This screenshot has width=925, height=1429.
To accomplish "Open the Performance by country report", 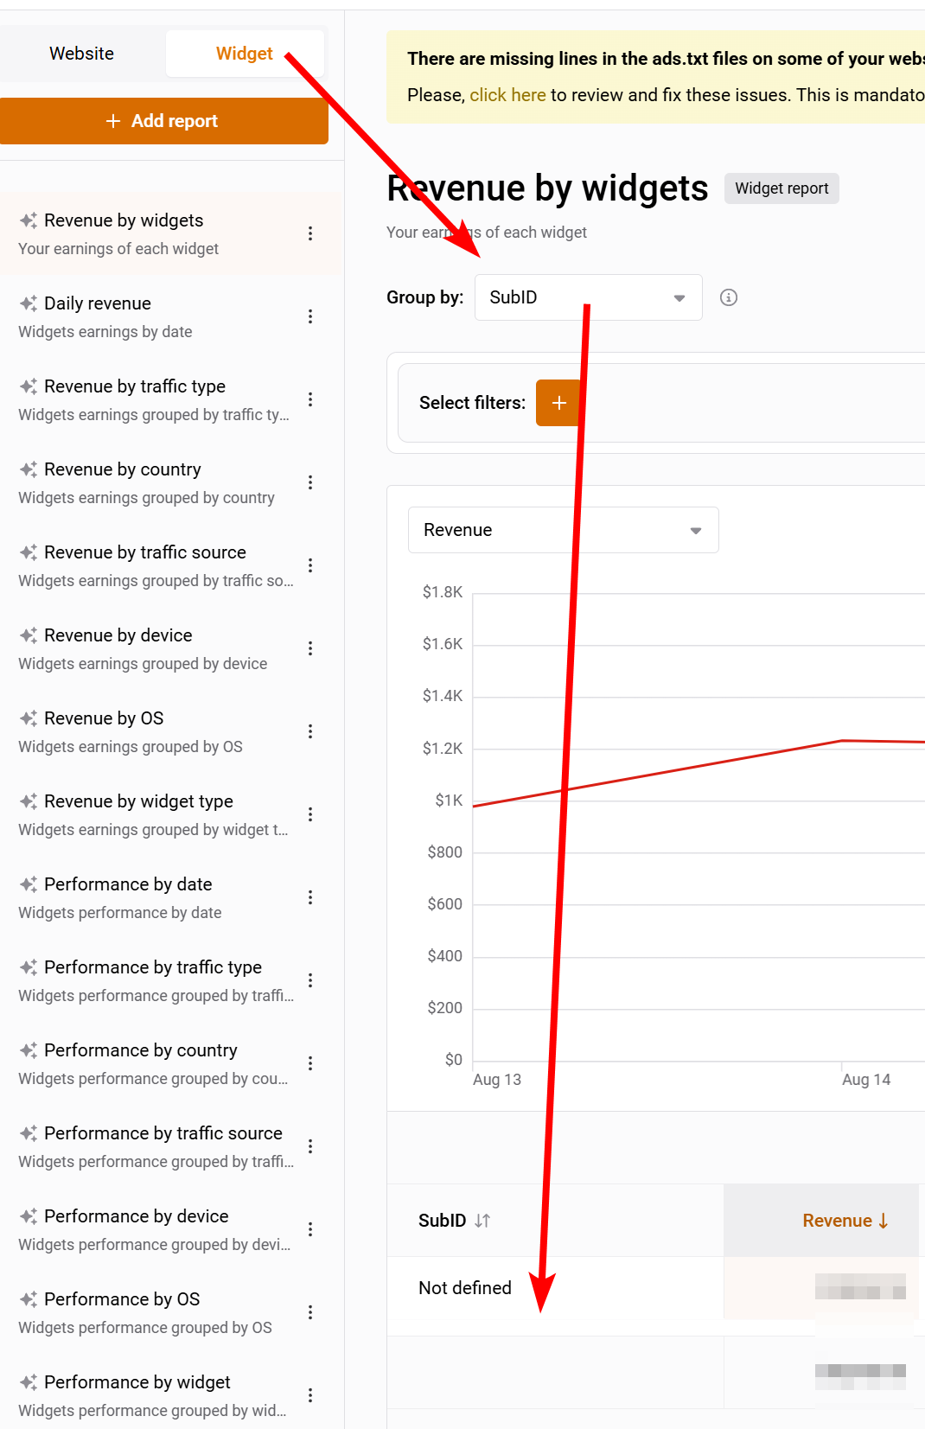I will click(x=141, y=1050).
